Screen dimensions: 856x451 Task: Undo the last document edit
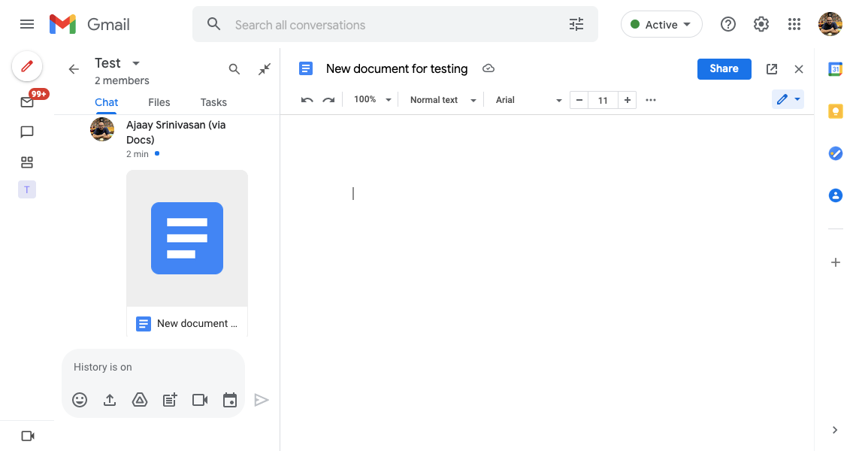tap(307, 100)
